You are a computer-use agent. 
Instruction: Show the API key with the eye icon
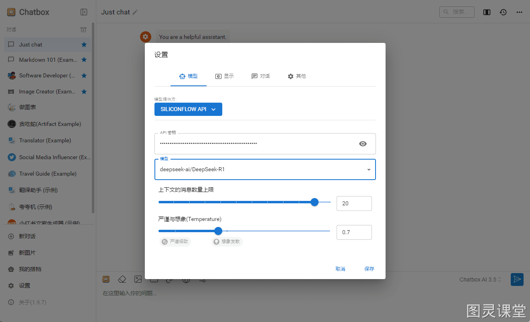click(363, 144)
